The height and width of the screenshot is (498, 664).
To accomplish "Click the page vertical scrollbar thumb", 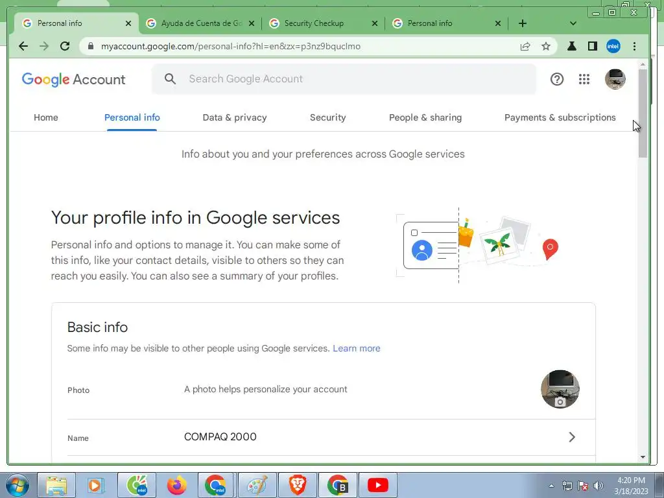I will click(643, 113).
